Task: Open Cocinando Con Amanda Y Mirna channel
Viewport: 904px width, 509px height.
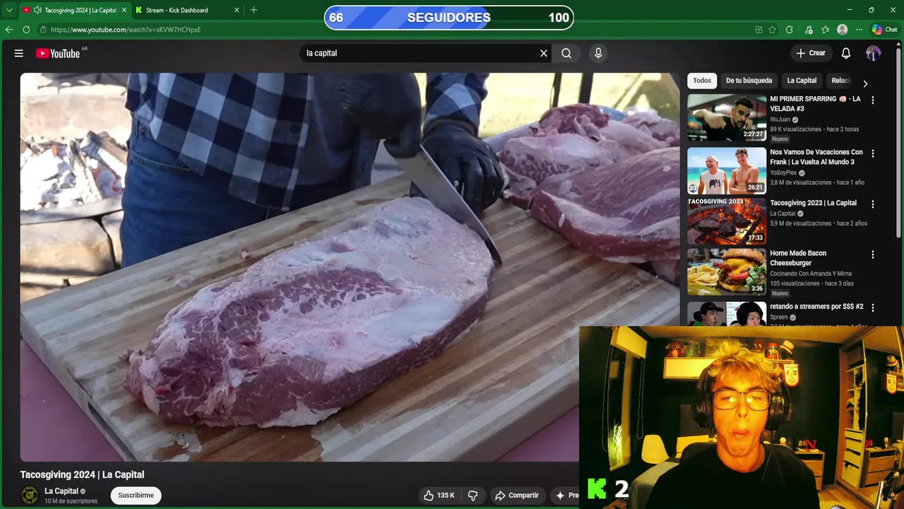Action: [811, 274]
